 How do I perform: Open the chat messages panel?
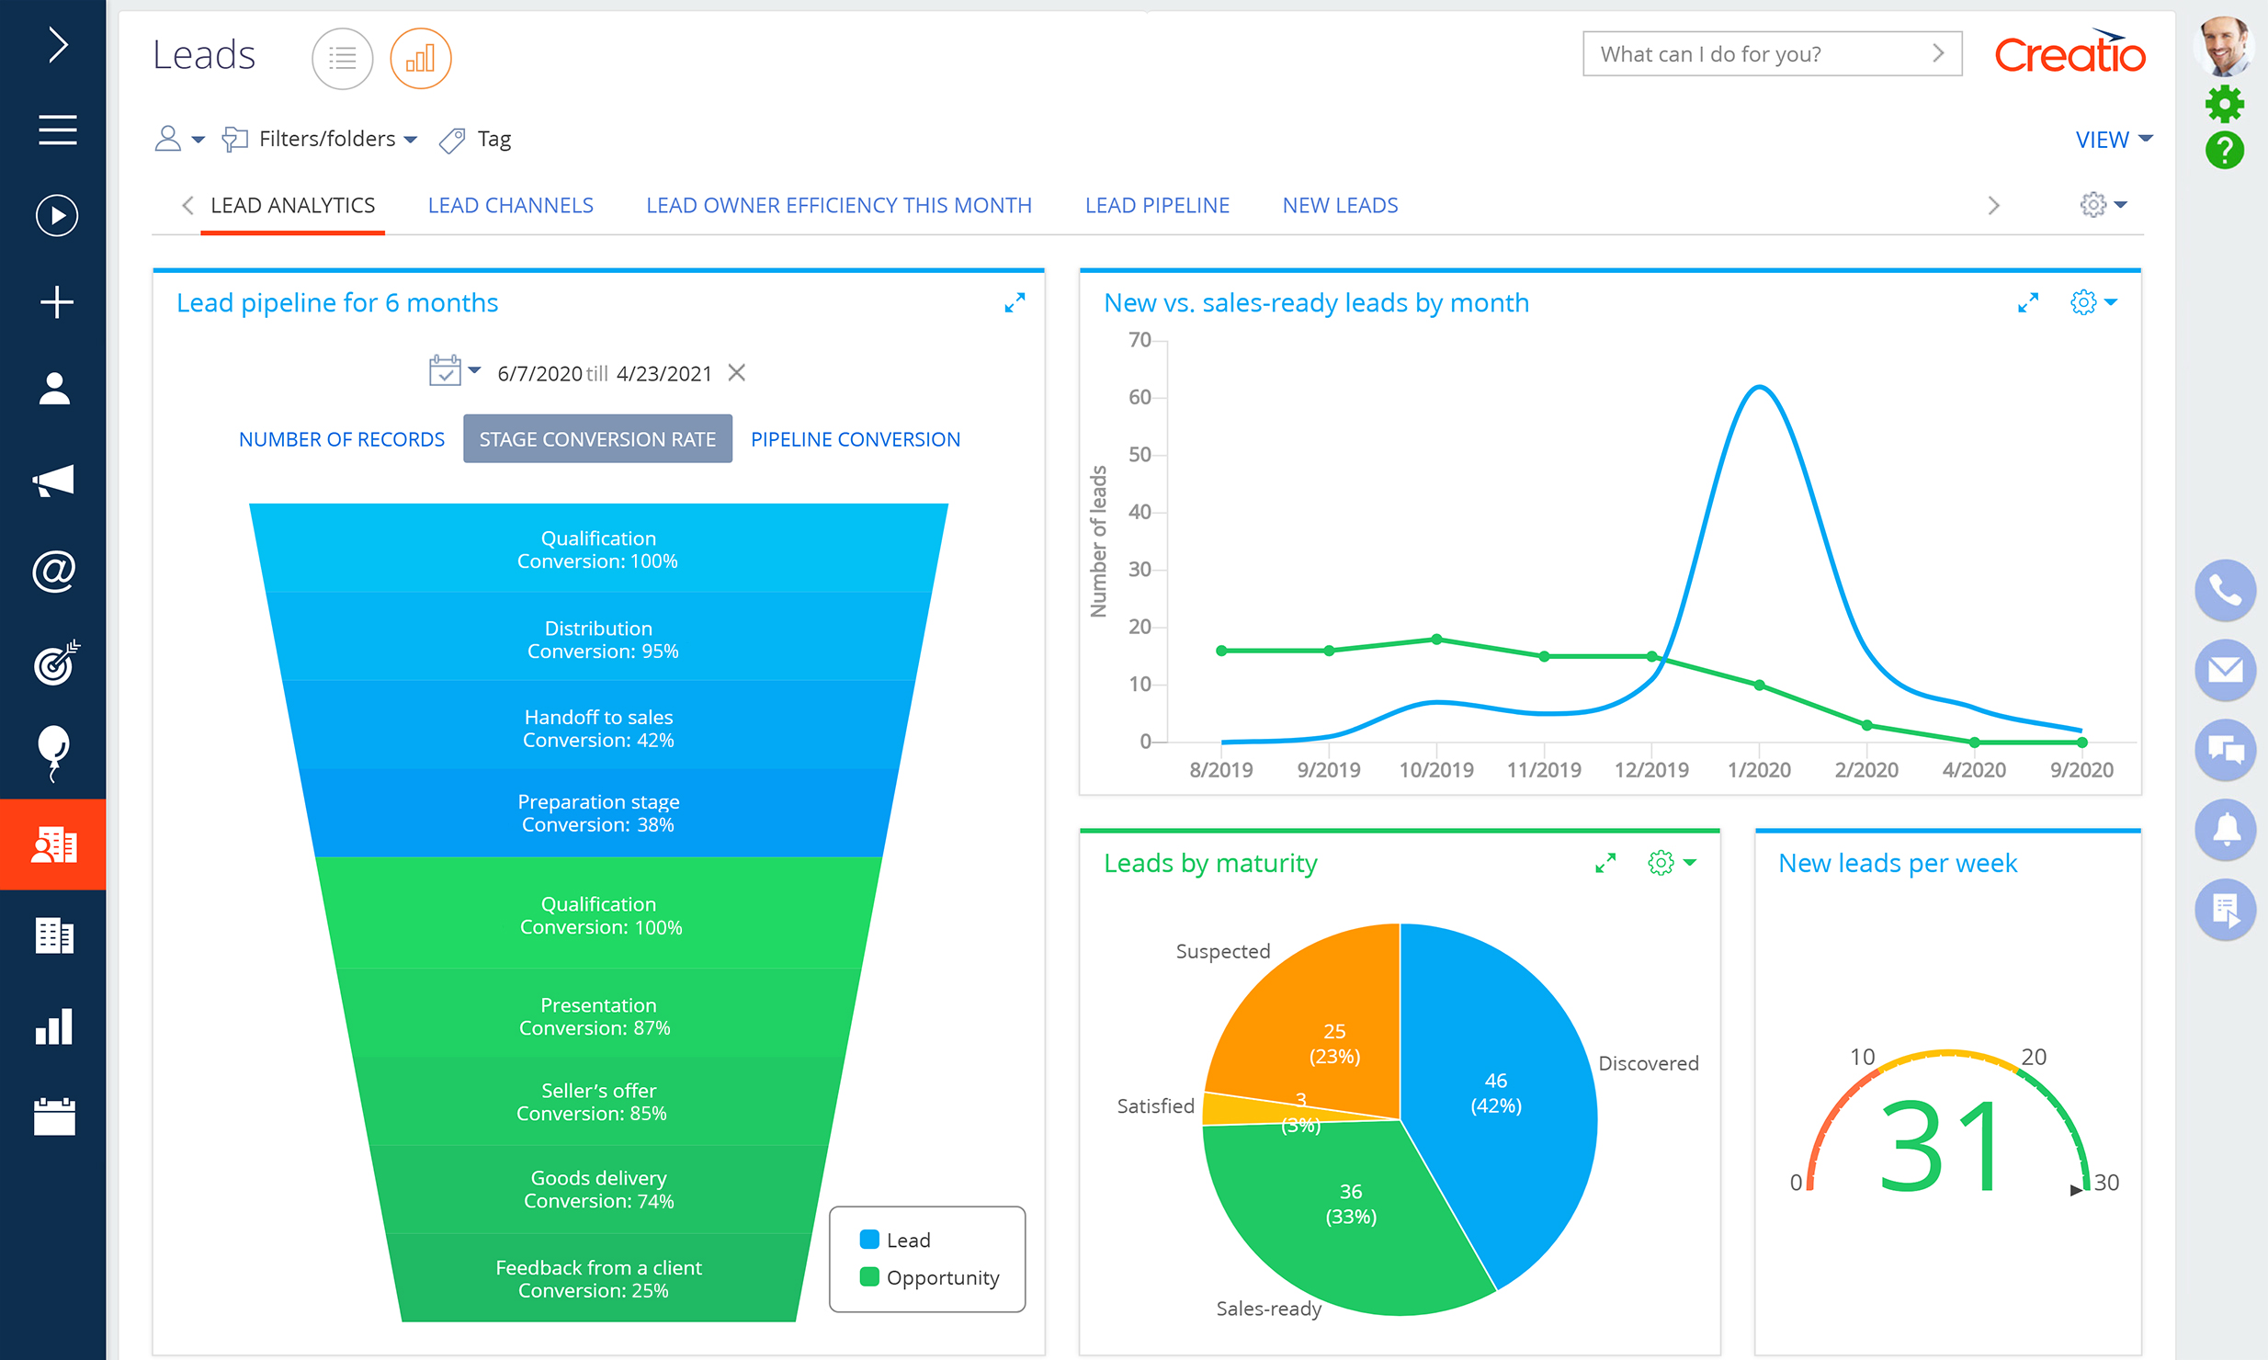tap(2225, 750)
